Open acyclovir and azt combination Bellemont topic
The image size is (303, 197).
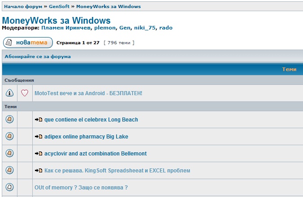coord(95,154)
